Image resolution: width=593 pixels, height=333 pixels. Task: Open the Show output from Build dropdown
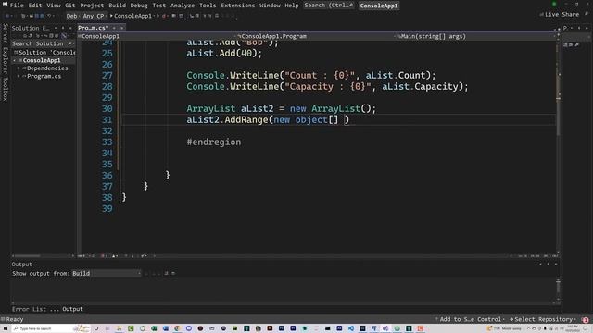tap(107, 273)
